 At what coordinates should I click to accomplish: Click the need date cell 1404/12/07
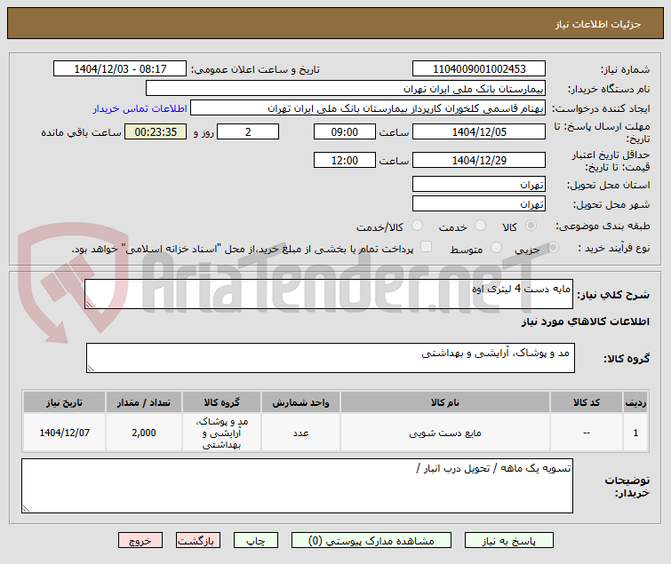click(64, 433)
